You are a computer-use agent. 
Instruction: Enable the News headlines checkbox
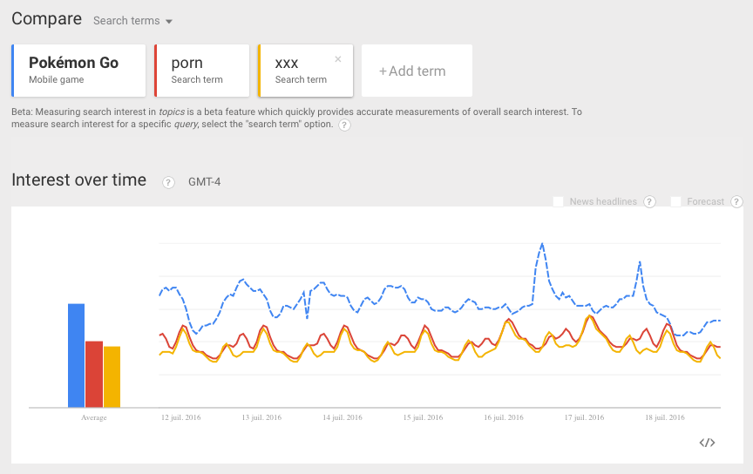(x=558, y=201)
